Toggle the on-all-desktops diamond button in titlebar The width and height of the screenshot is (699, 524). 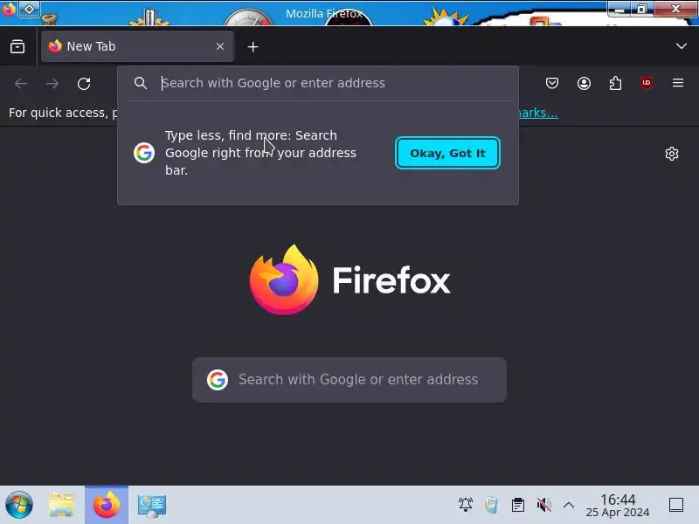click(x=29, y=9)
